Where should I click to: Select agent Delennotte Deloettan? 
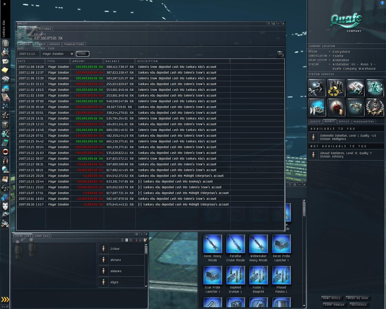point(346,137)
